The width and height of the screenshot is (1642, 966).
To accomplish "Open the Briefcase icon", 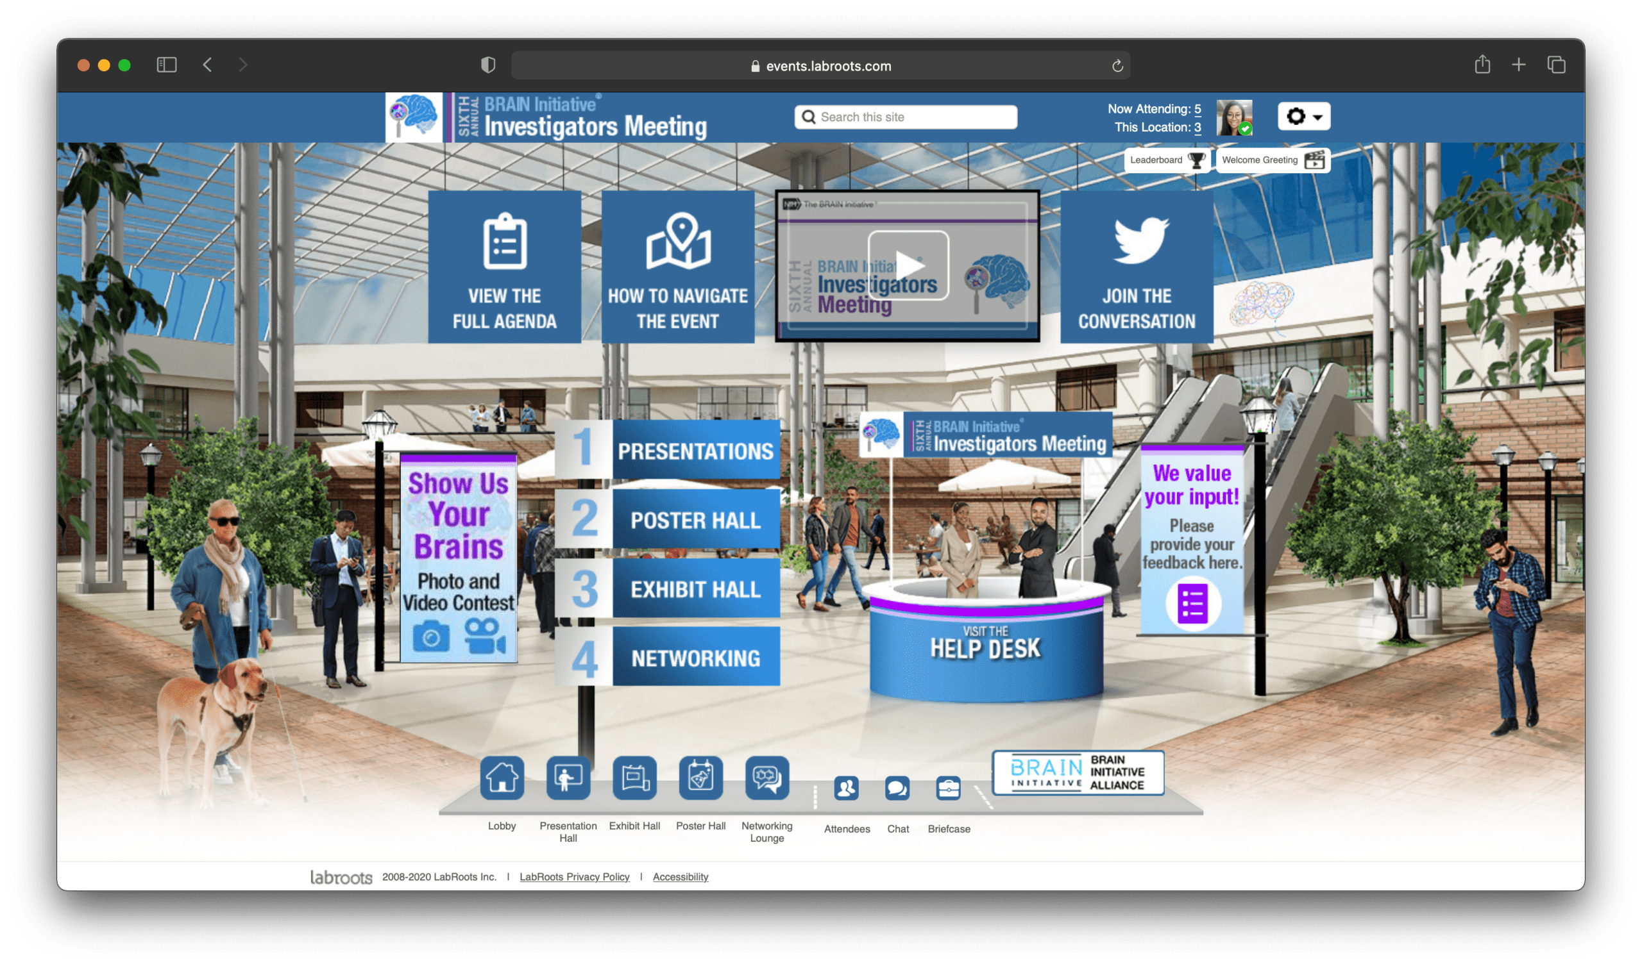I will (x=949, y=789).
